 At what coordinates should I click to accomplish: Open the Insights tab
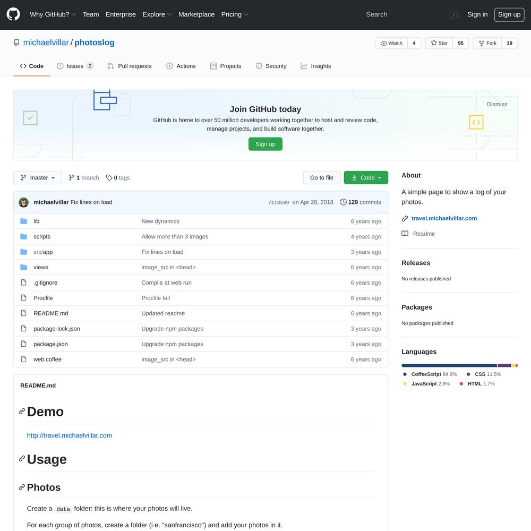(315, 66)
